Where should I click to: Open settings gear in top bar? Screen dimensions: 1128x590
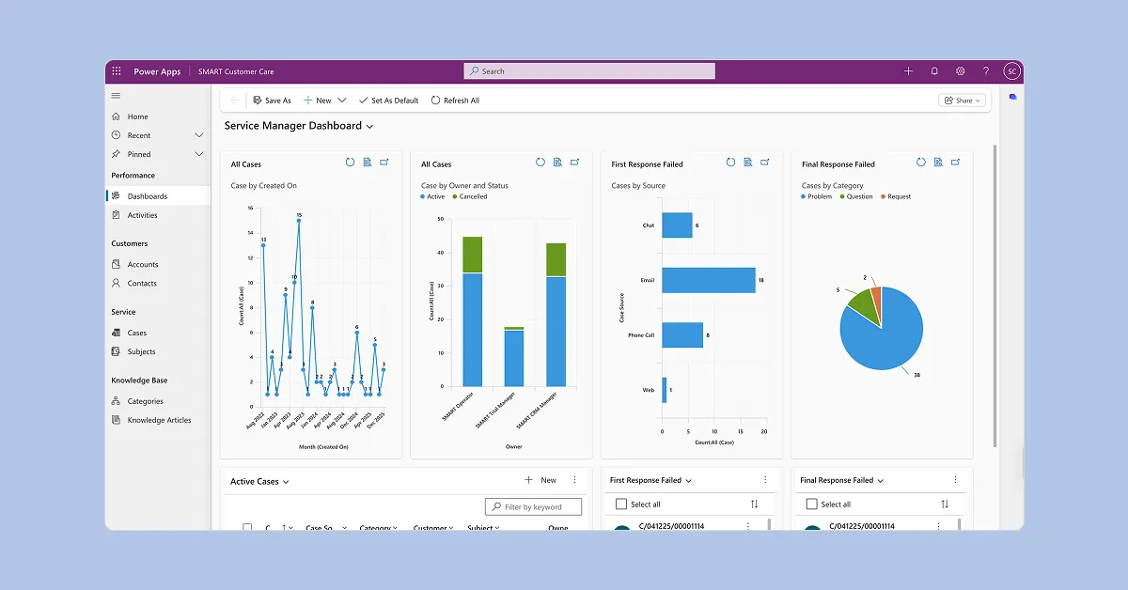tap(960, 71)
